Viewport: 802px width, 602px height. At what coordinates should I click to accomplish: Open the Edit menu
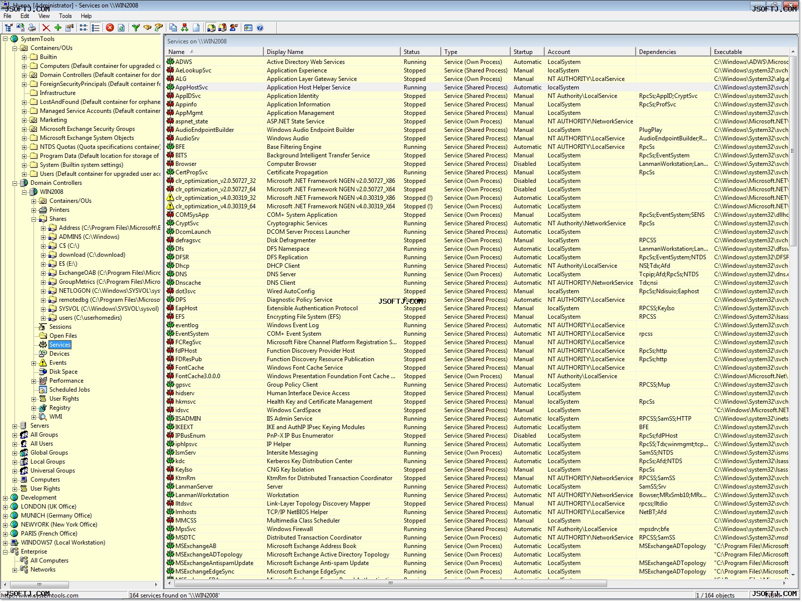tap(25, 16)
